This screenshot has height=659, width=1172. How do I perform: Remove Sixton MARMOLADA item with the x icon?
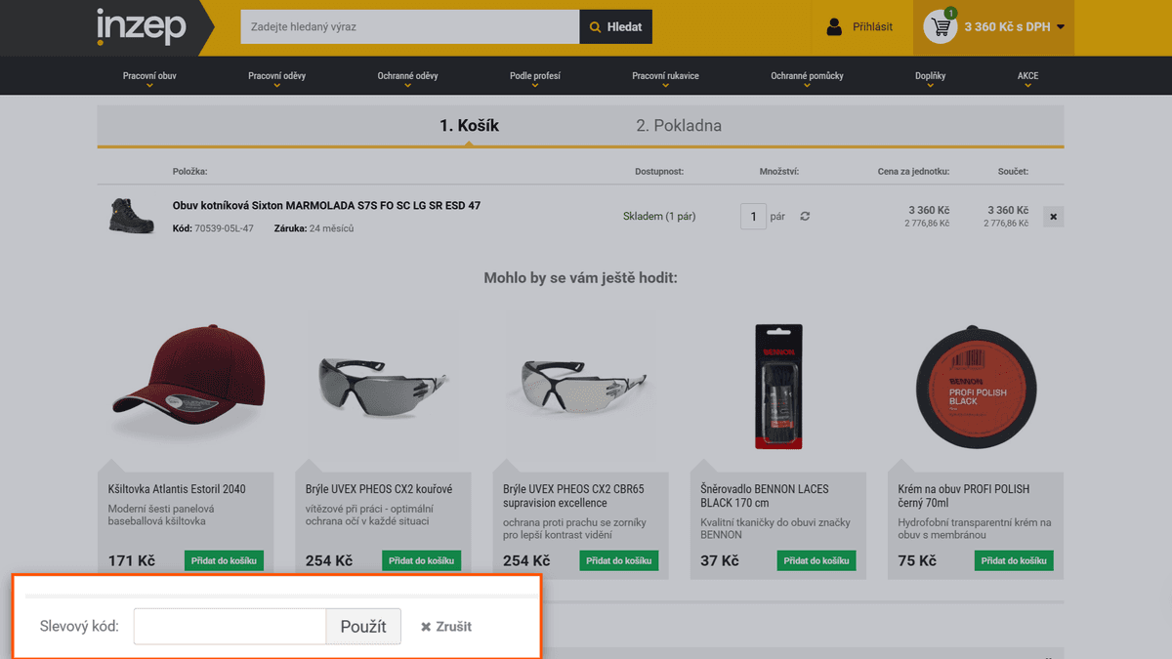[1053, 217]
